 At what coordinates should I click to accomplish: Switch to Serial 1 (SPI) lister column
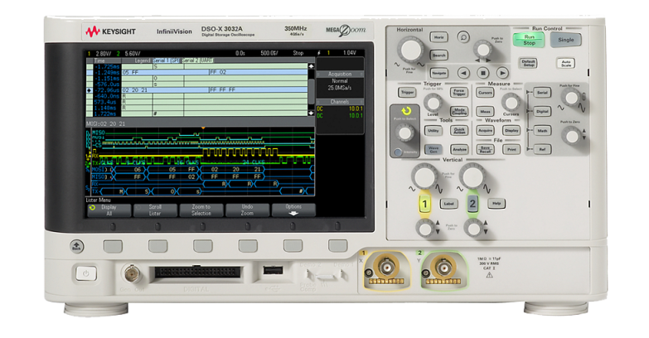point(167,60)
